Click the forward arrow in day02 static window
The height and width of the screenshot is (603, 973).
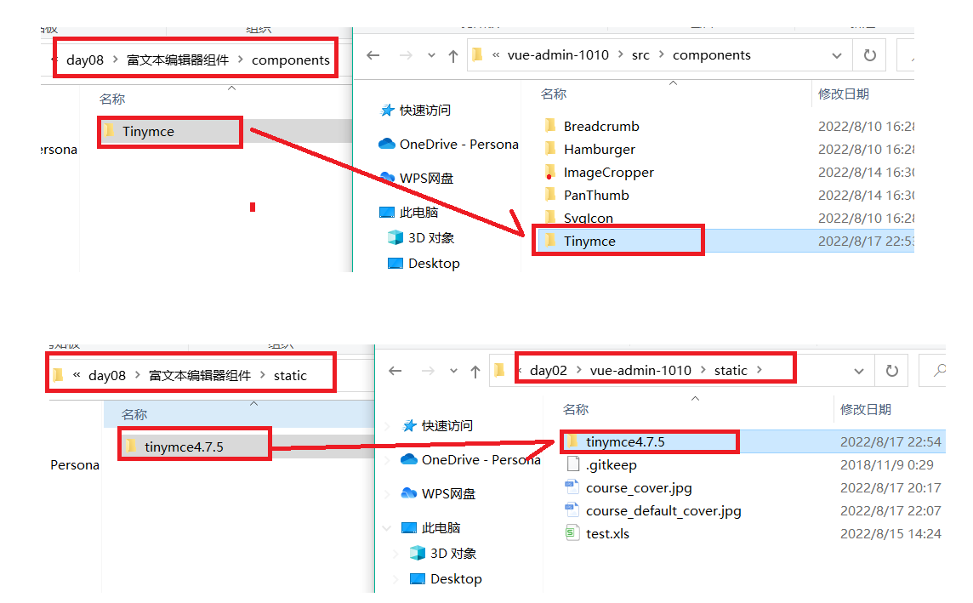point(428,371)
